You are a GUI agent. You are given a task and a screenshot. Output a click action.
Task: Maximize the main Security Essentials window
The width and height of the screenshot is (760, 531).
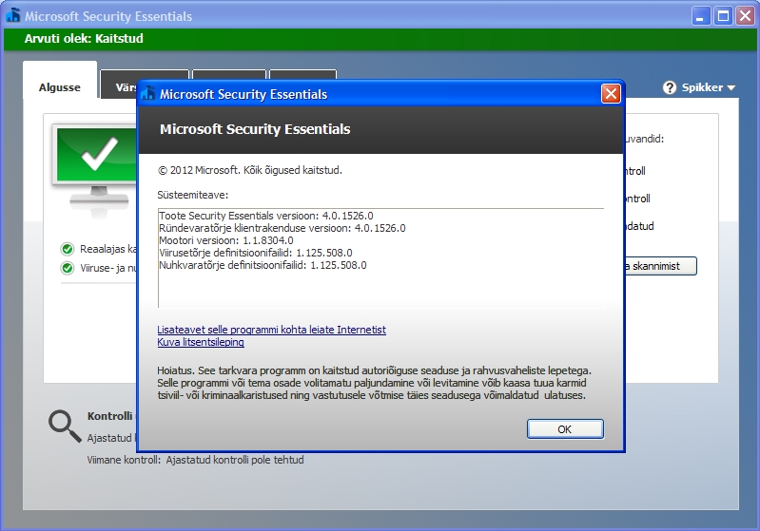(x=723, y=16)
